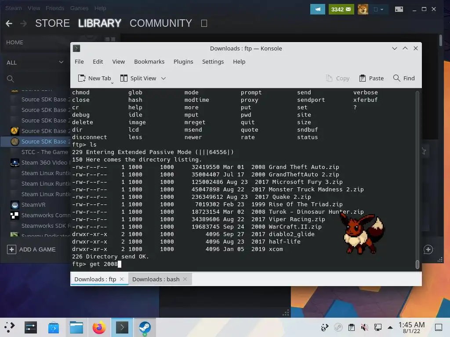Expand the Split View dropdown arrow

(163, 78)
